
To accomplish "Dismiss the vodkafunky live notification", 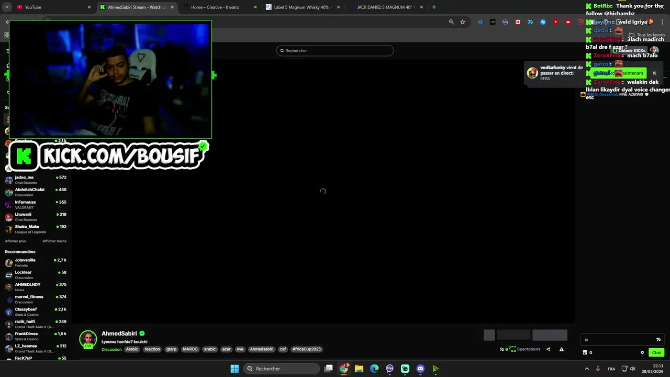I will (654, 73).
